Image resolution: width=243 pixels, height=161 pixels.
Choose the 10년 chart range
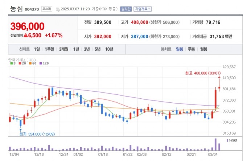pos(109,49)
